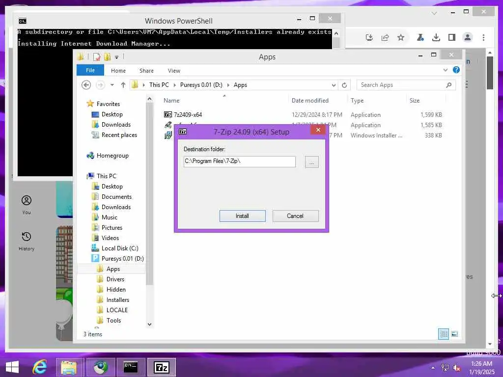
Task: Switch to PowerShell via its taskbar icon
Action: pyautogui.click(x=131, y=367)
